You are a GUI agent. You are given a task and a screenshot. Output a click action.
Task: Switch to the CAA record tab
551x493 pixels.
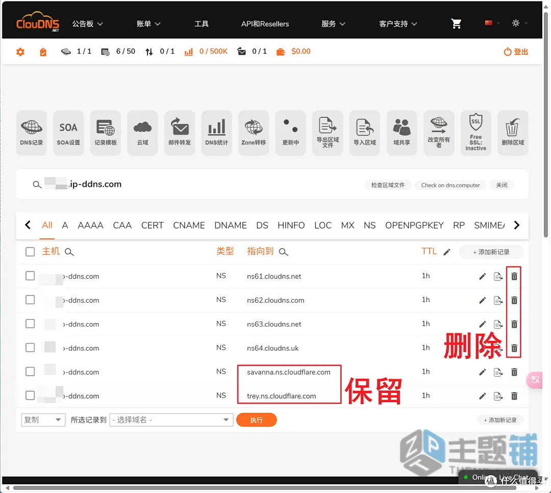pyautogui.click(x=122, y=226)
